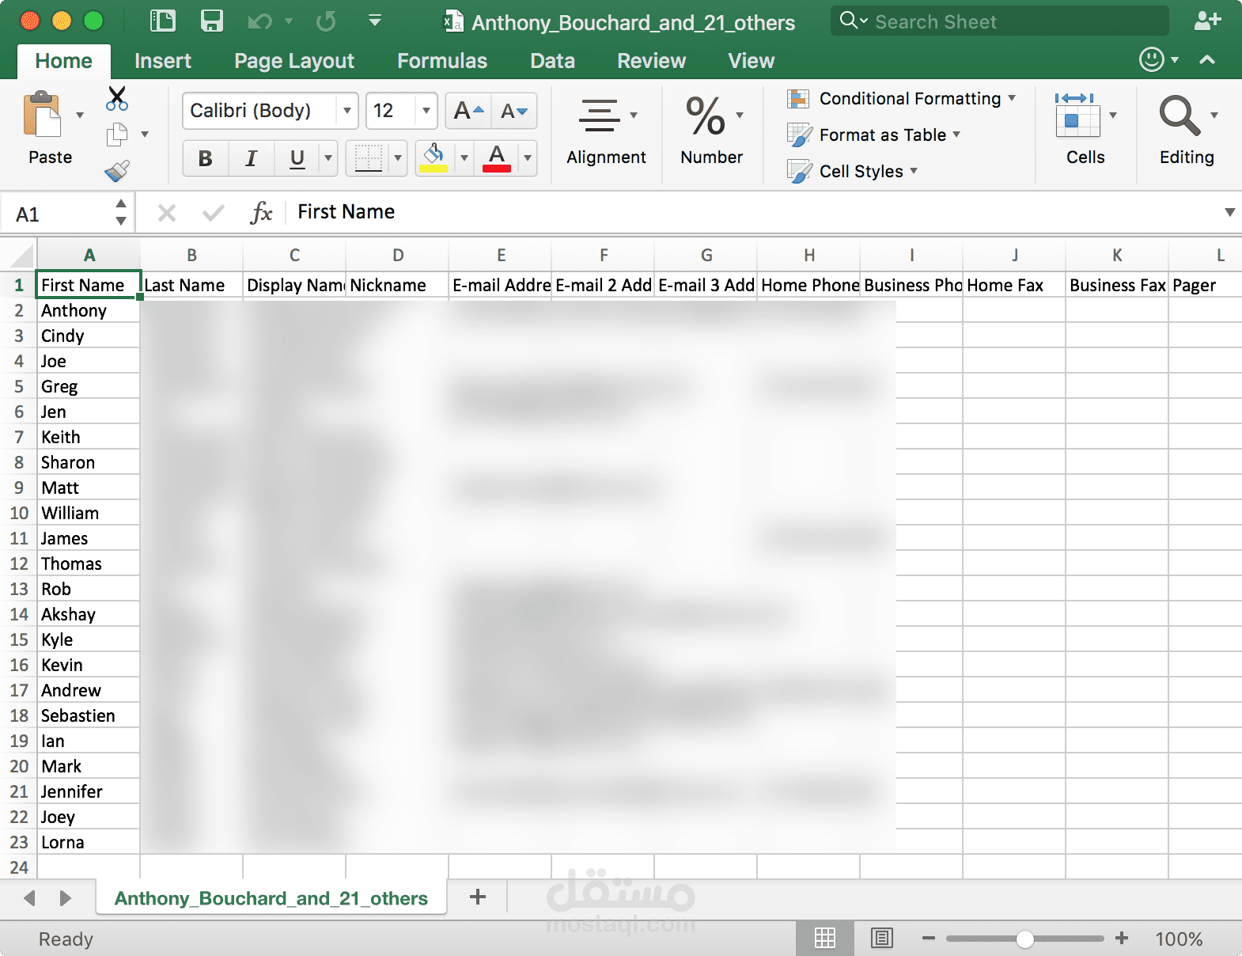This screenshot has width=1242, height=956.
Task: Confirm the formula bar entry with checkmark
Action: [214, 212]
